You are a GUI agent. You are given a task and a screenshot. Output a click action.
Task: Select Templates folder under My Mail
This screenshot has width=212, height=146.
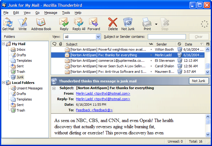tap(24, 61)
